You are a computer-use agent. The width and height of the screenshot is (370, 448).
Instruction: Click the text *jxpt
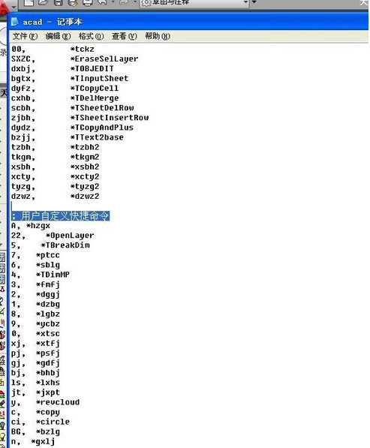click(x=48, y=392)
